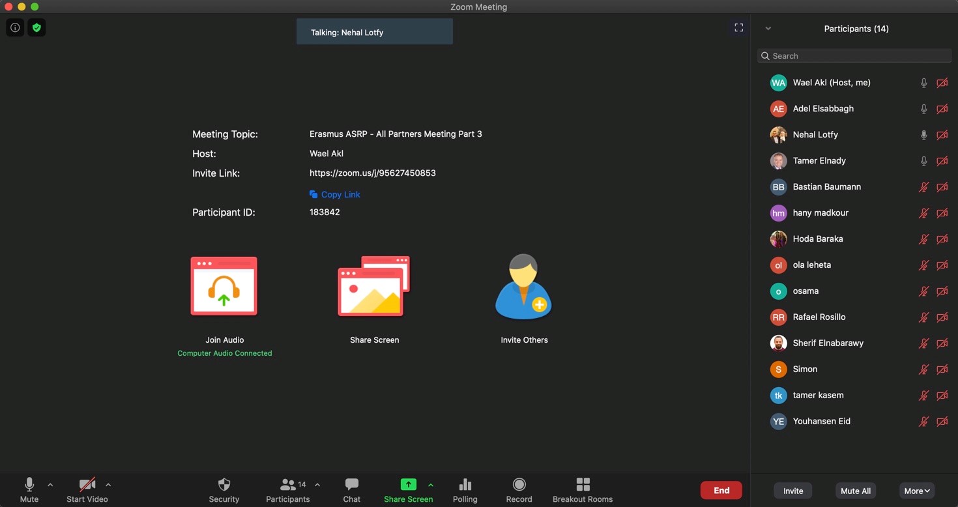
Task: Click Copy Link
Action: pos(340,194)
